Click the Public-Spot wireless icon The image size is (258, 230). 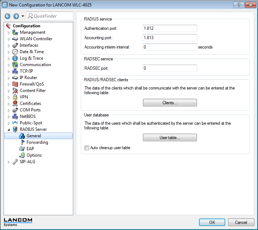coord(15,123)
